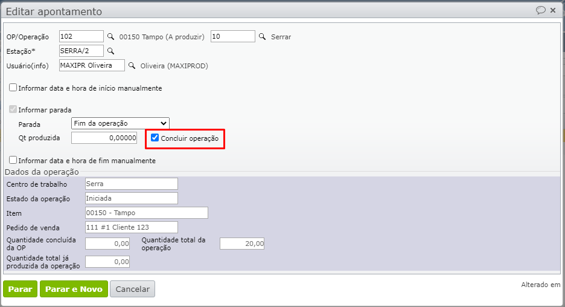This screenshot has width=565, height=307.
Task: Click the Qt produzida input field
Action: coord(104,138)
